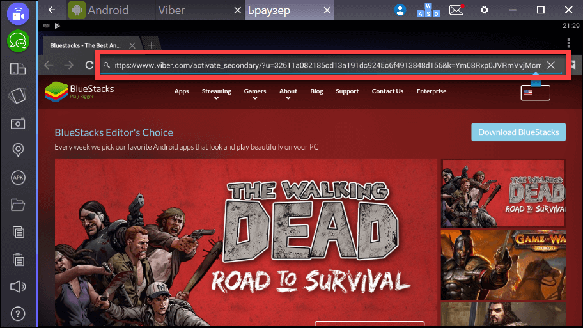This screenshot has width=583, height=328.
Task: Click the toggle orientation sidebar icon
Action: coord(18,69)
